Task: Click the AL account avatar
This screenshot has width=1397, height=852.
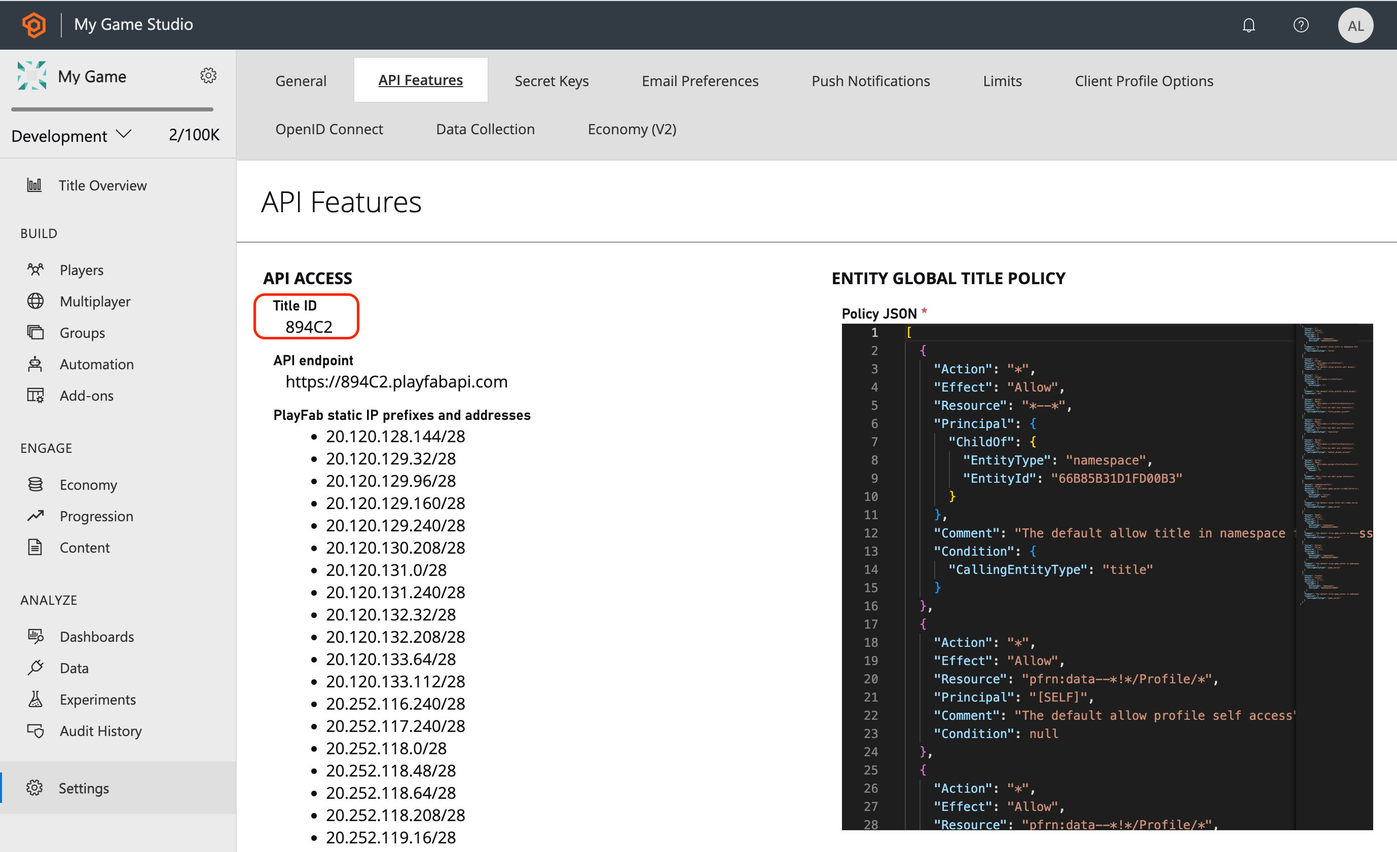Action: pyautogui.click(x=1355, y=25)
